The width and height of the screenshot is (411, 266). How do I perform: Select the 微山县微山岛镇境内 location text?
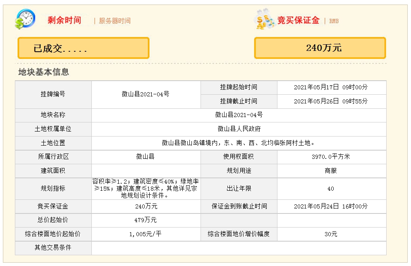(239, 143)
